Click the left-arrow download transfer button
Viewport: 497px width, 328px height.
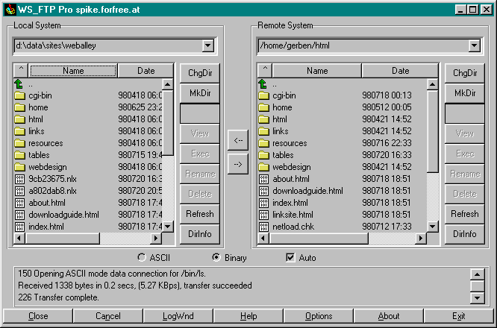(x=237, y=139)
